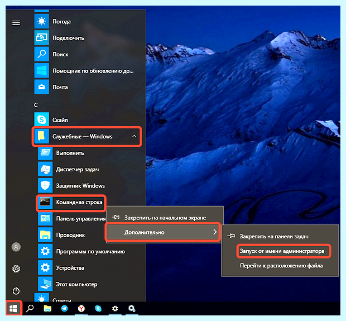Open the Поиск magnifier app icon
Viewport: 346px width, 321px height.
(x=41, y=54)
